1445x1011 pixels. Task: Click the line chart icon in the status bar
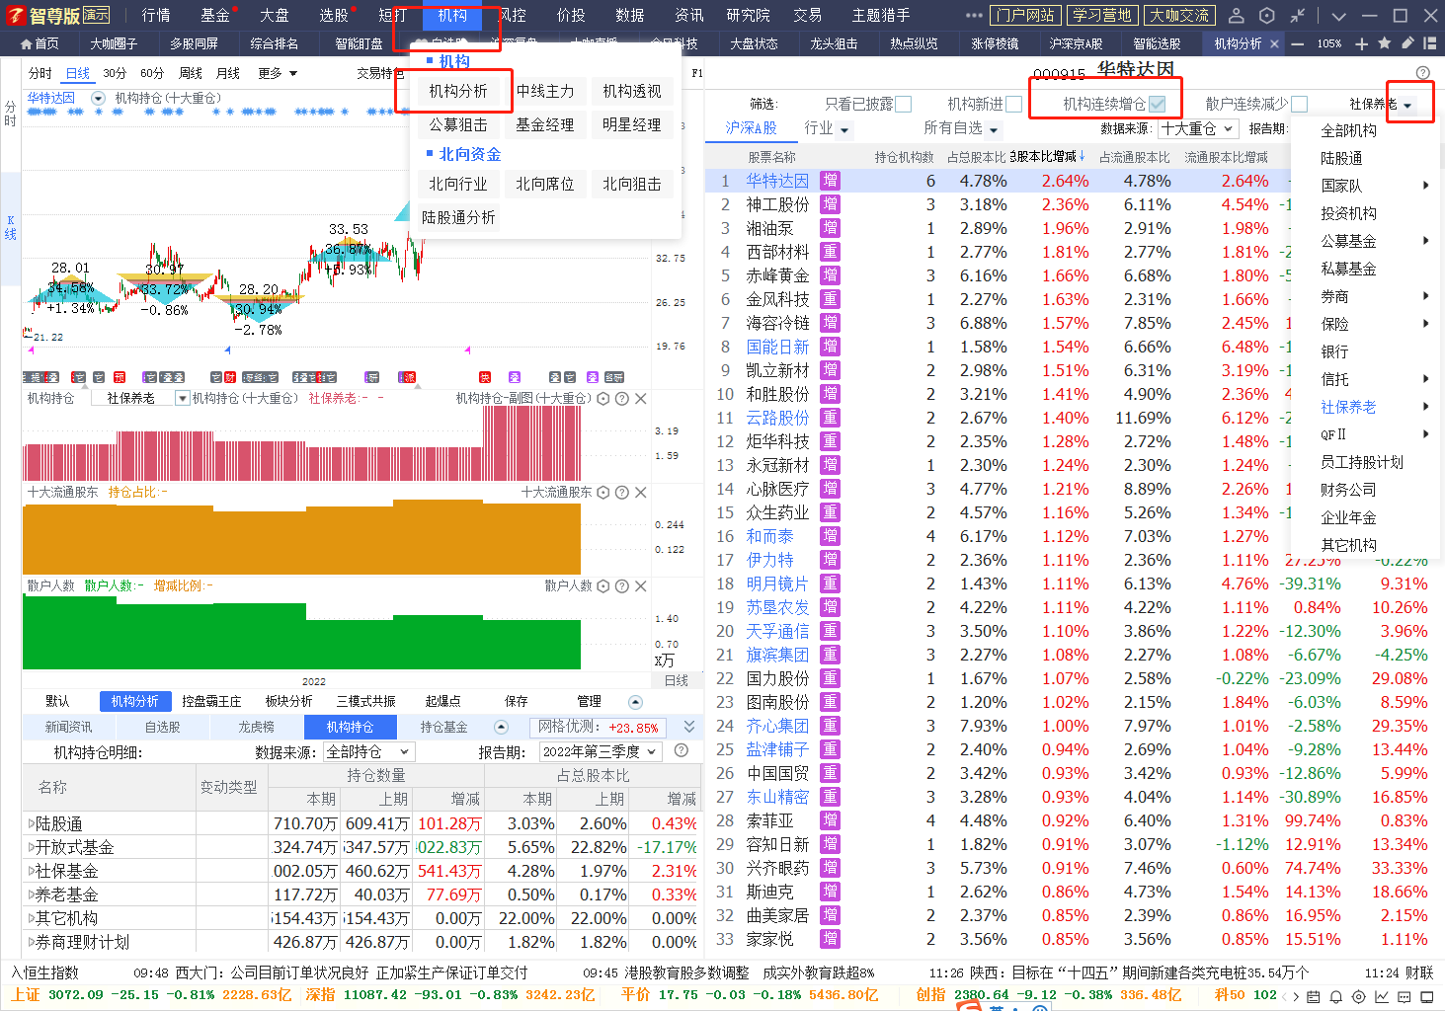(x=1382, y=997)
